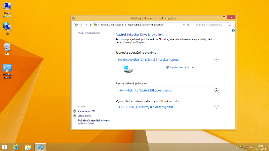Click the back navigation arrow

tap(76, 25)
